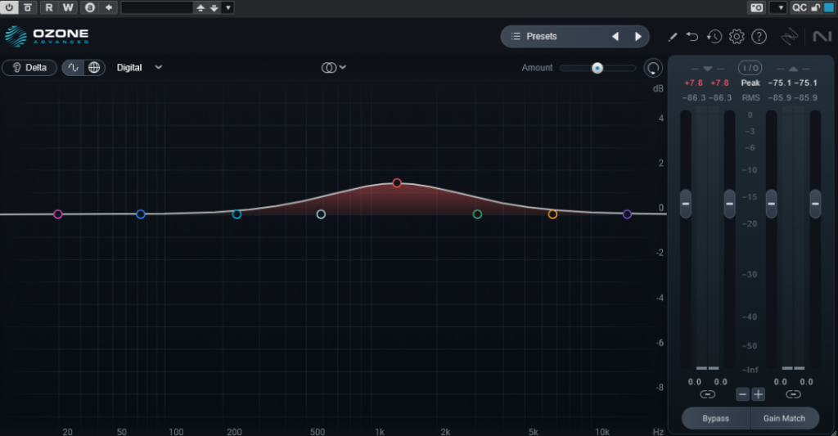The height and width of the screenshot is (436, 838).
Task: Open the Ozone settings gear
Action: click(737, 37)
